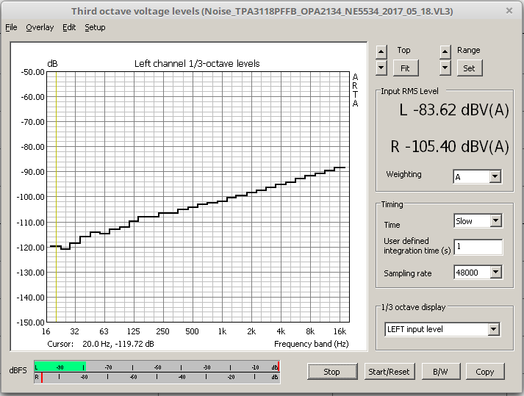Open the File menu
Screen dimensions: 524x396
pyautogui.click(x=11, y=27)
